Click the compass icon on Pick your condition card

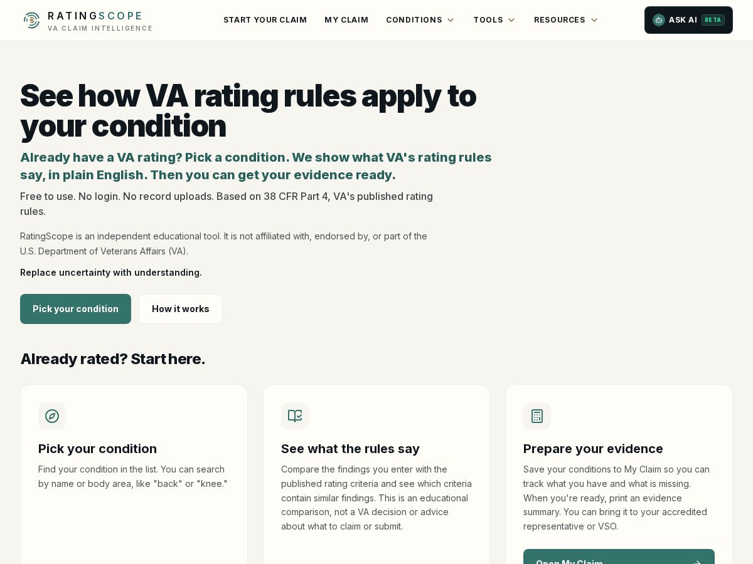point(52,416)
